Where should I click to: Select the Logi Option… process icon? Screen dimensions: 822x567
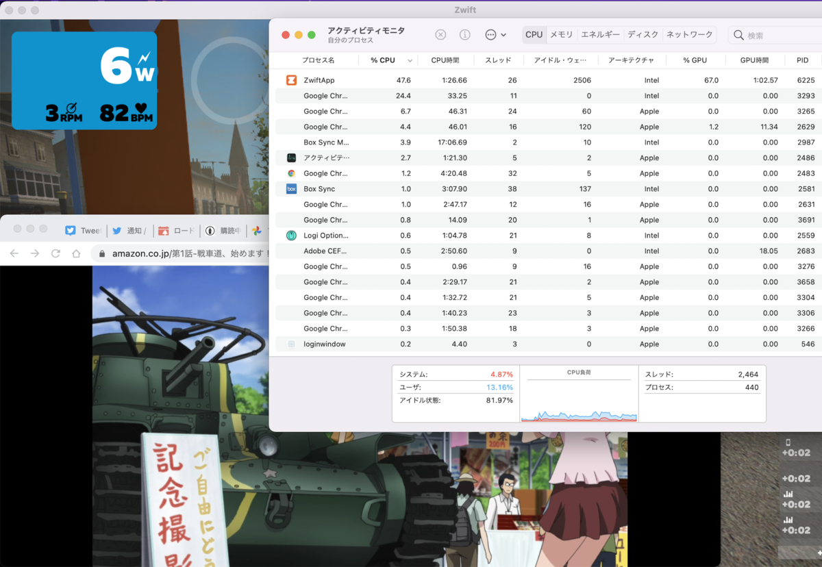291,235
